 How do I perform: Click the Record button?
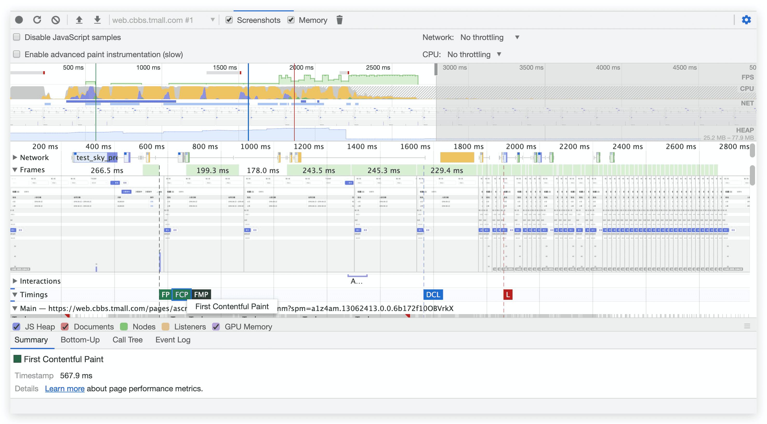[19, 20]
